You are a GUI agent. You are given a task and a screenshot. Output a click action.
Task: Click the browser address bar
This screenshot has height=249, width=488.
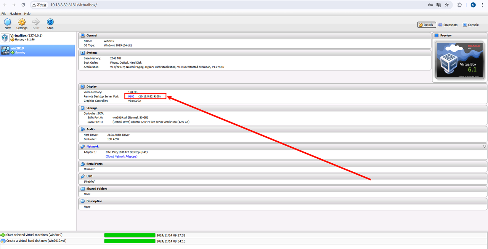[x=236, y=5]
